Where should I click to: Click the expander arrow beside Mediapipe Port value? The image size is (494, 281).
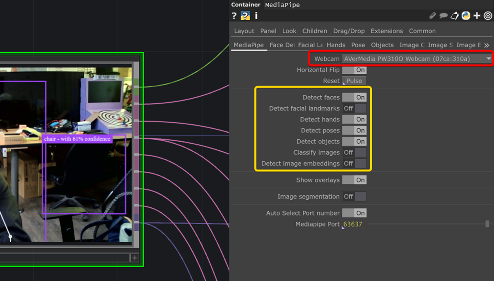tap(342, 227)
